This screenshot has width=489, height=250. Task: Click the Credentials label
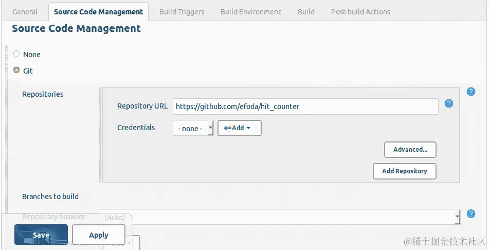click(136, 128)
